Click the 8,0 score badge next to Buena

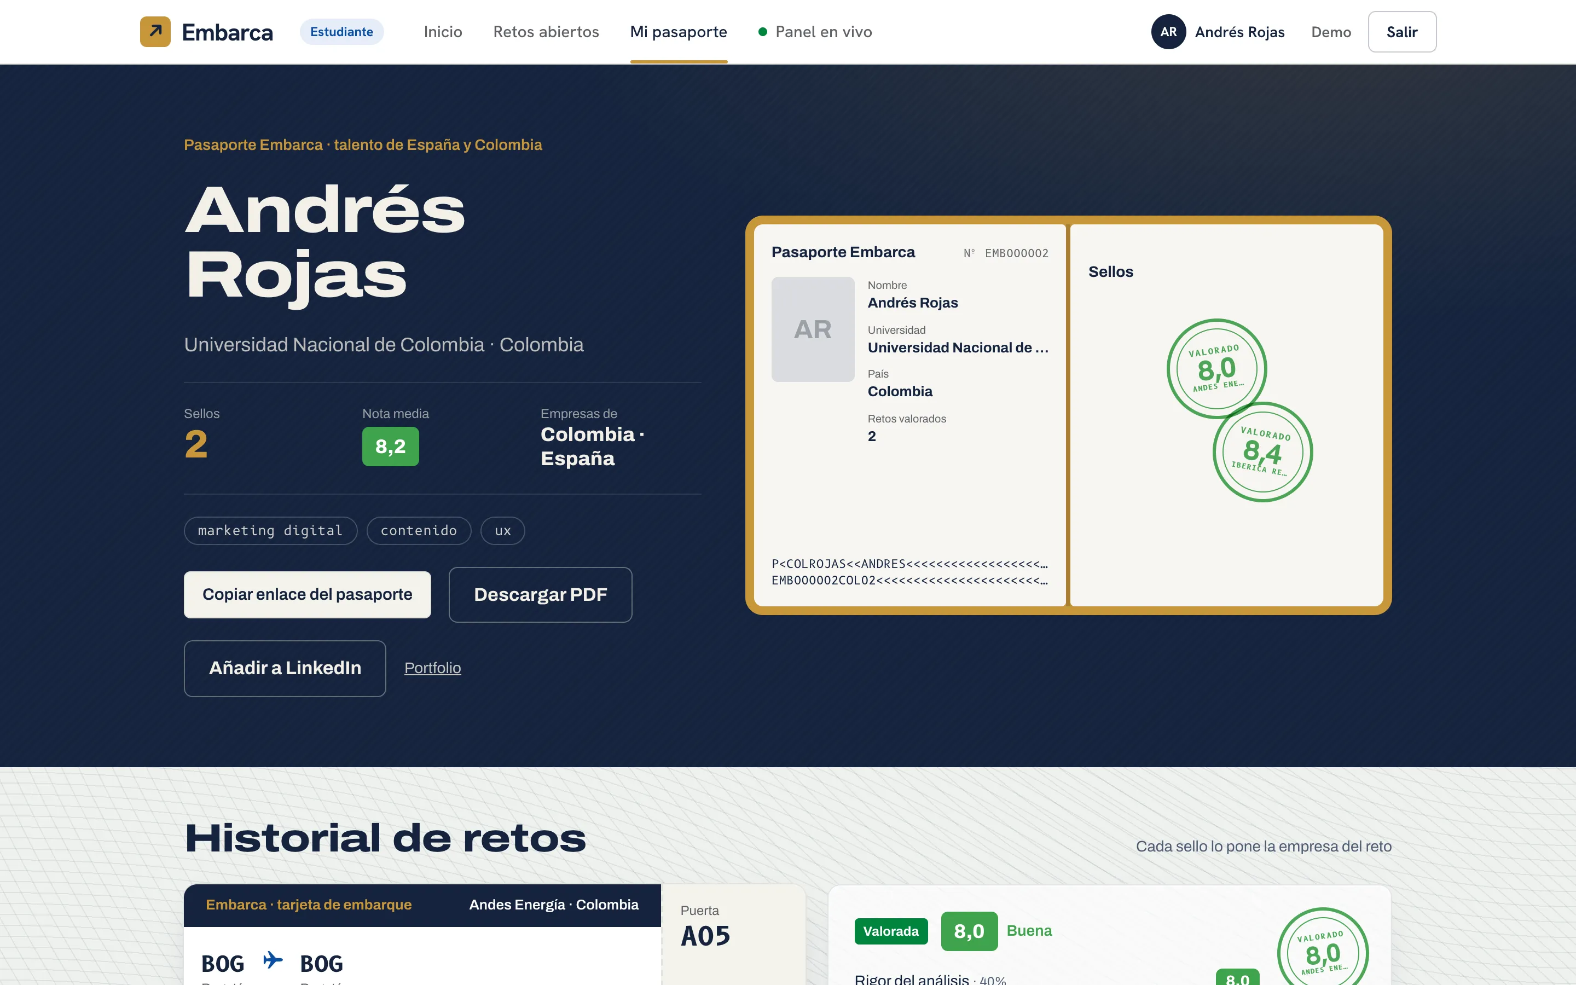click(969, 931)
